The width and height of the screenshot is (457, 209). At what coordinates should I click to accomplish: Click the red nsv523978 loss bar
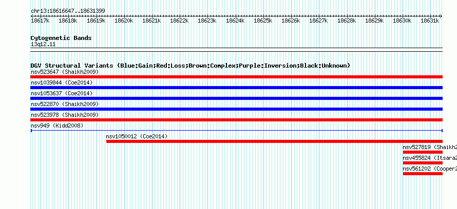[x=236, y=120]
